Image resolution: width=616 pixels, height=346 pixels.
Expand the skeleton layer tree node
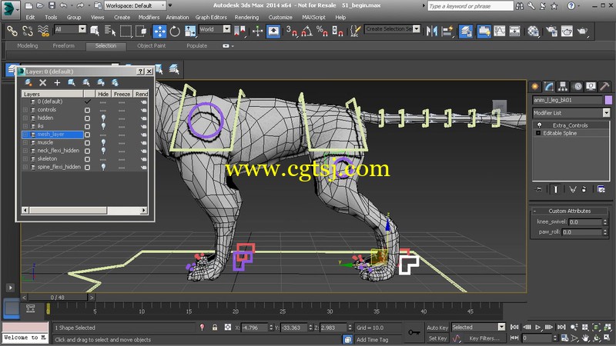coord(25,159)
